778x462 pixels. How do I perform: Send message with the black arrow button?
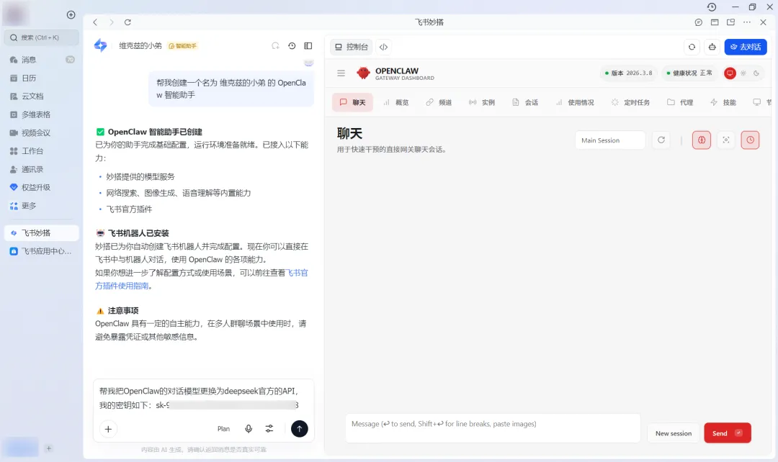pyautogui.click(x=299, y=429)
